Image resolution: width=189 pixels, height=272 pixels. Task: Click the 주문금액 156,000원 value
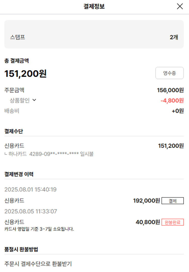click(x=170, y=90)
